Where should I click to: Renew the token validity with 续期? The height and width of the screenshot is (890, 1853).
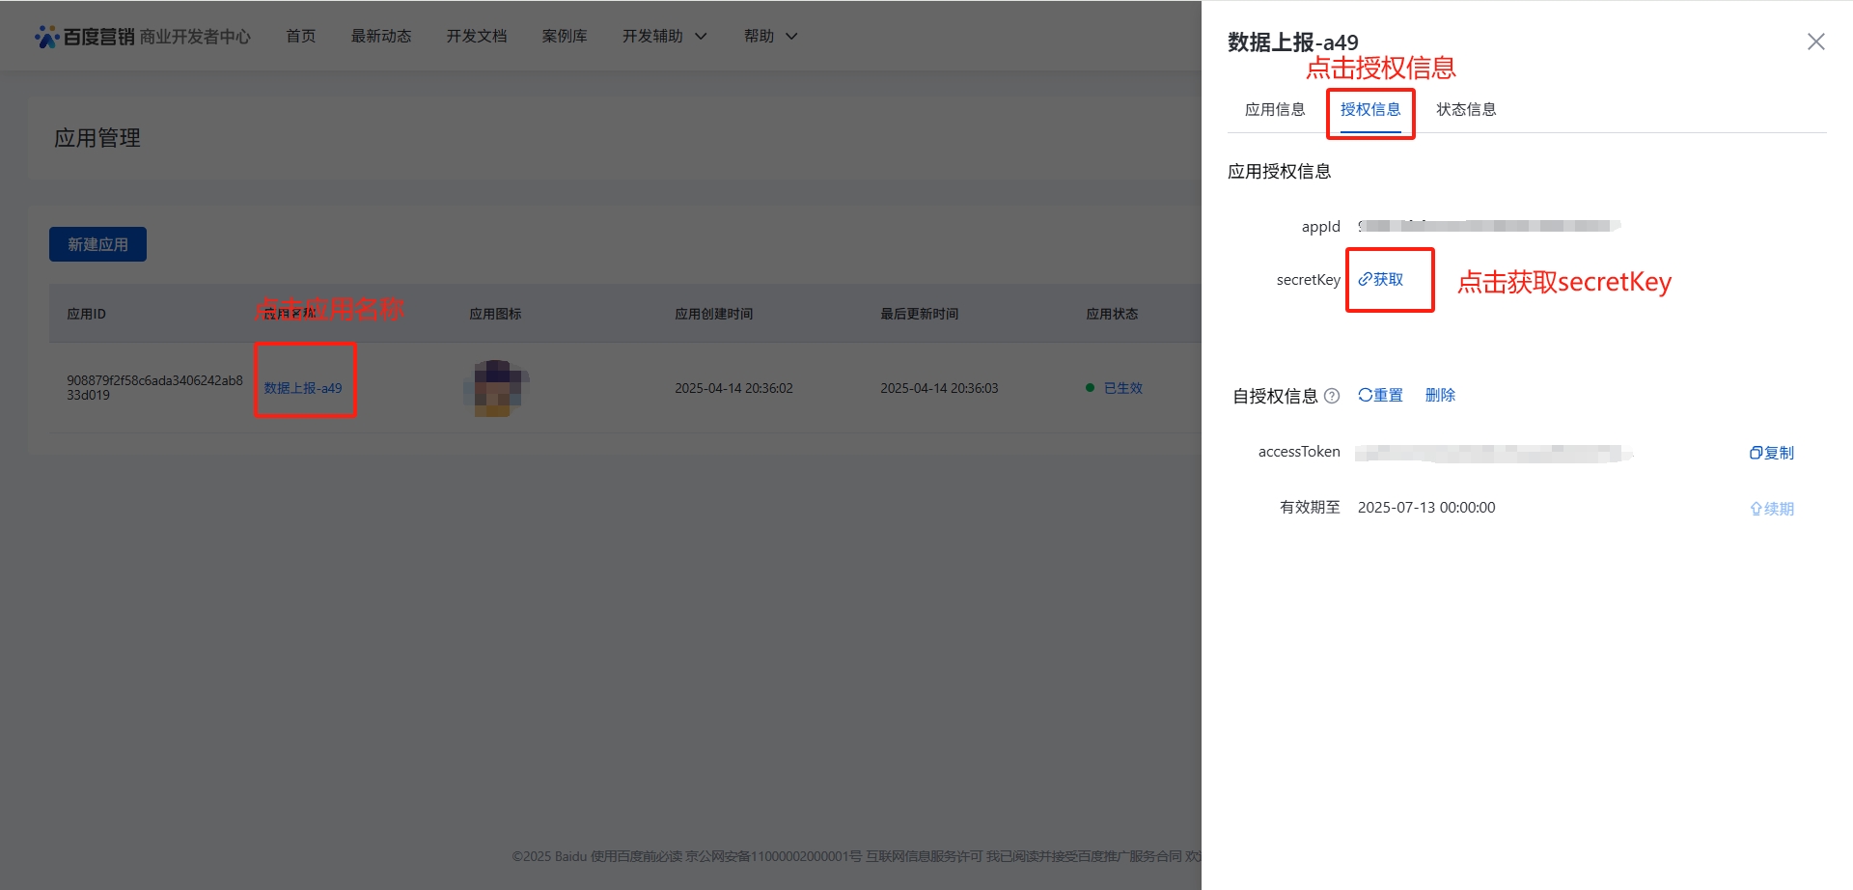[x=1771, y=509]
